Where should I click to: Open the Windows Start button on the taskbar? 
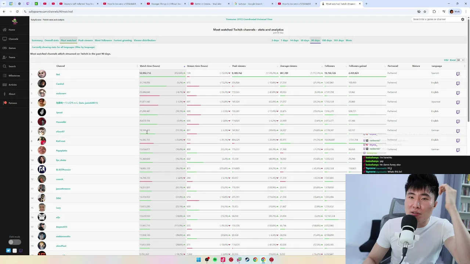tap(199, 260)
